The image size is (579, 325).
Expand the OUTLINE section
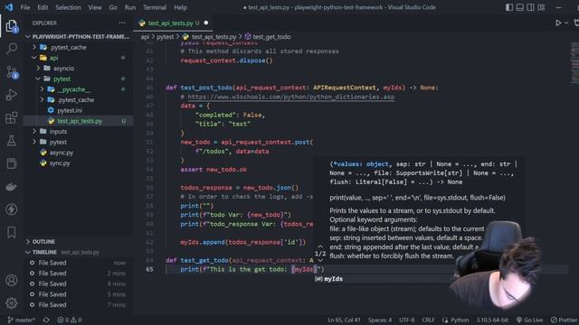78,241
